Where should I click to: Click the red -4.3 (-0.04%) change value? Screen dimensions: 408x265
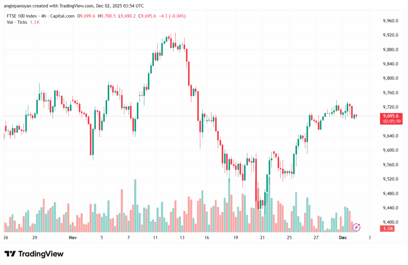click(x=173, y=16)
